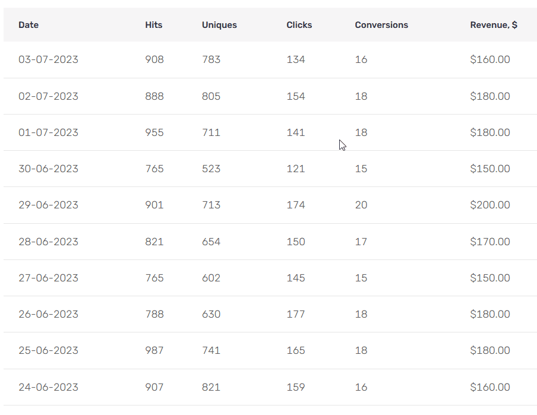Screen dimensions: 537x415
Task: Select the 02-07-2023 date cell
Action: pos(48,96)
